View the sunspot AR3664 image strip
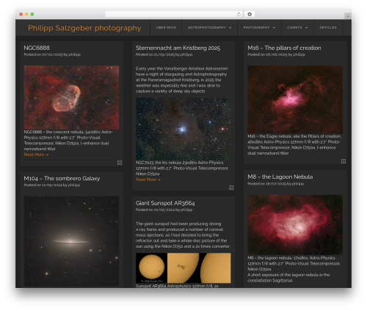 183,268
